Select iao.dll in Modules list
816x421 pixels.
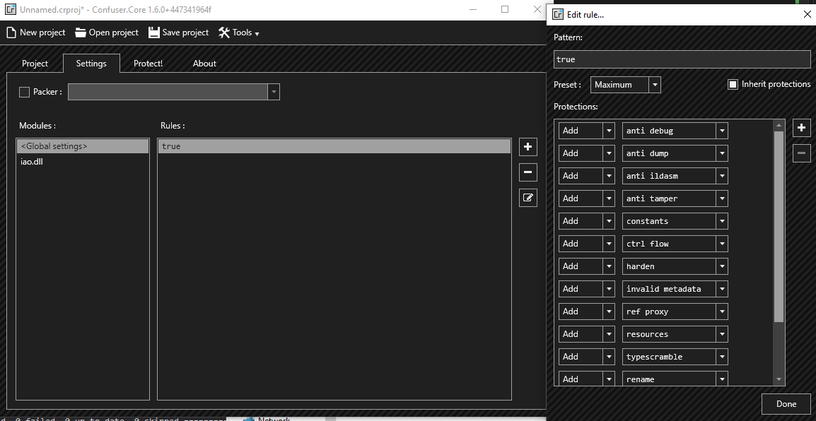(33, 162)
